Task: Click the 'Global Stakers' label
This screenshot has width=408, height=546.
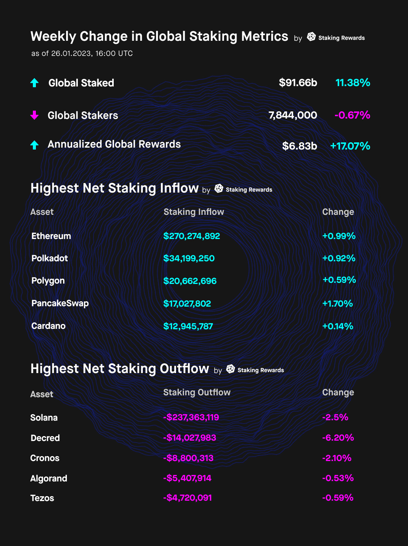Action: (x=83, y=116)
